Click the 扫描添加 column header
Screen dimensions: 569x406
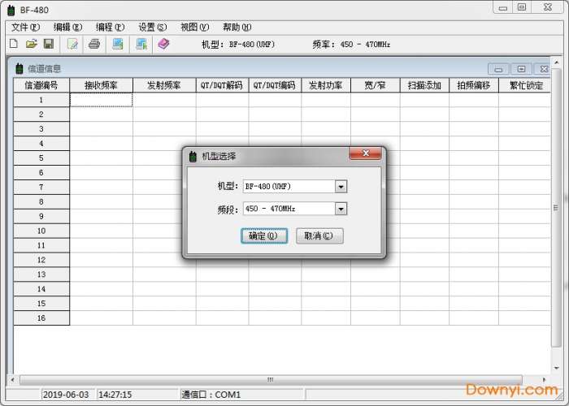(424, 85)
